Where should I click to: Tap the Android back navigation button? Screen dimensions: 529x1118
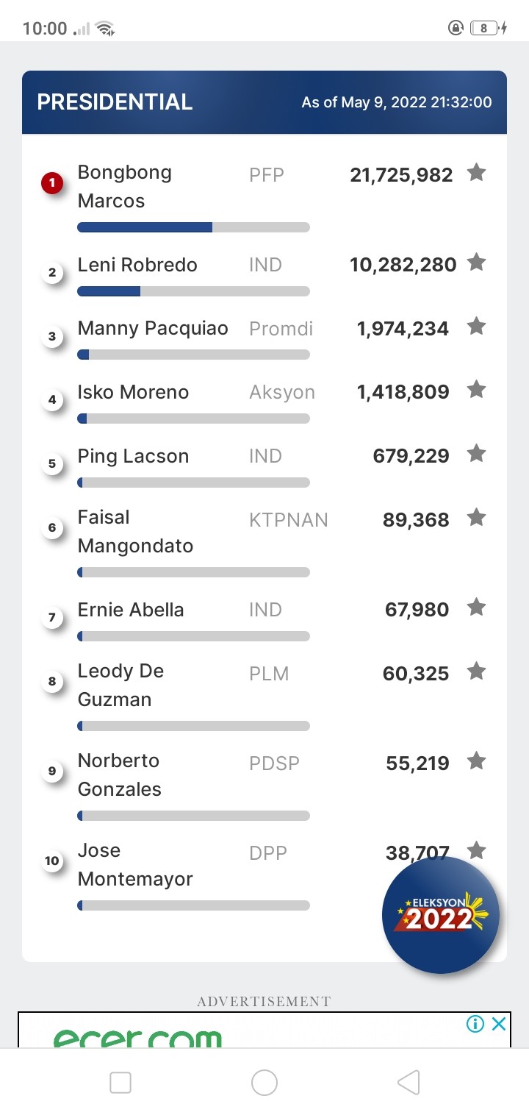click(409, 1082)
